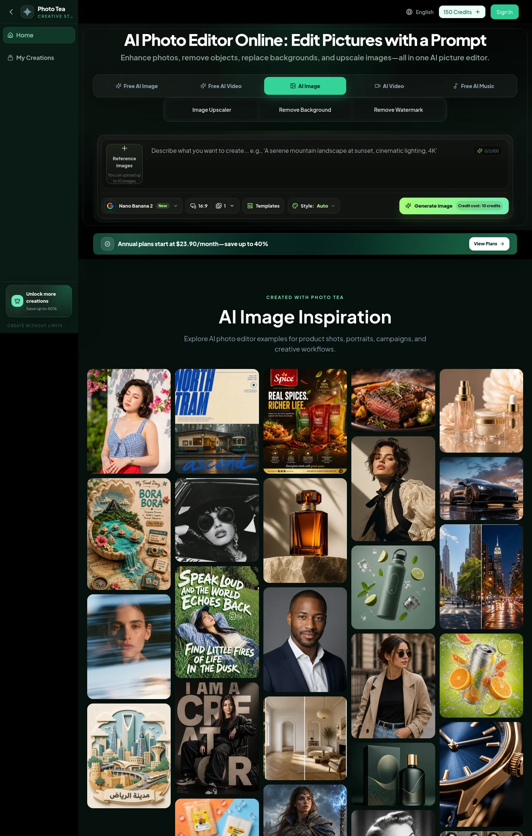Image resolution: width=532 pixels, height=836 pixels.
Task: Open the Remove Watermark tool
Action: pyautogui.click(x=398, y=110)
